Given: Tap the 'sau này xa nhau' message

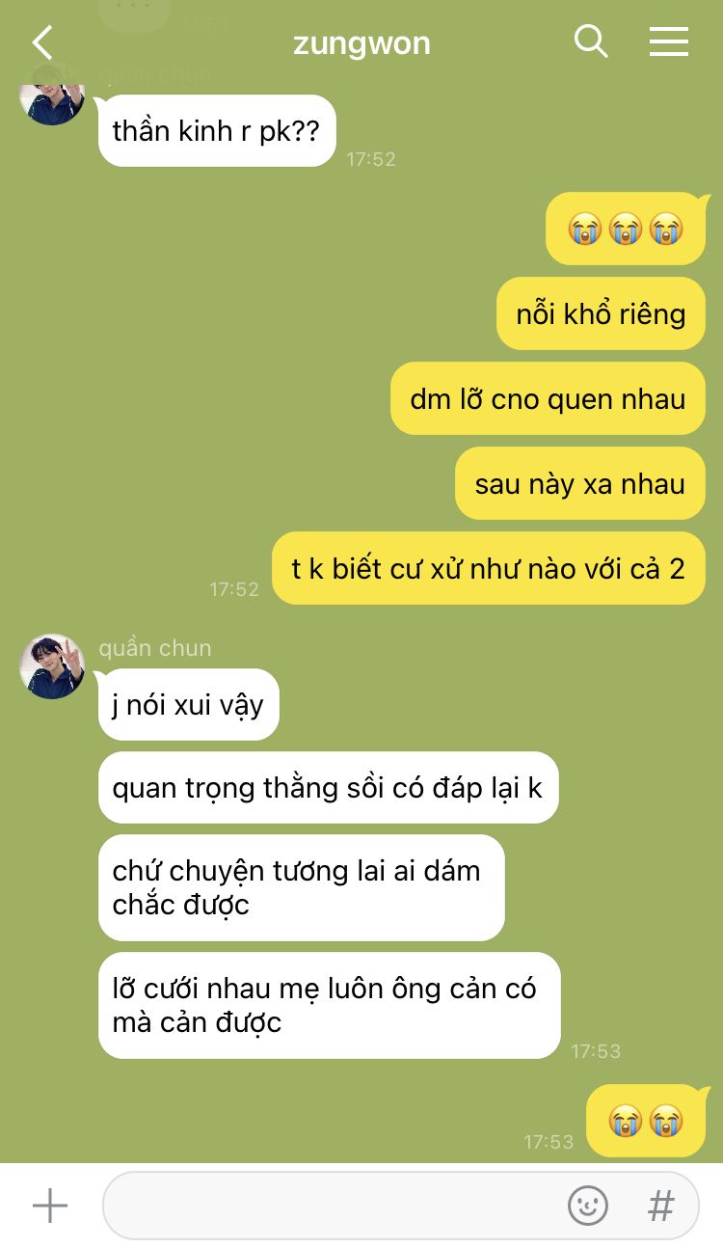Looking at the screenshot, I should [580, 483].
